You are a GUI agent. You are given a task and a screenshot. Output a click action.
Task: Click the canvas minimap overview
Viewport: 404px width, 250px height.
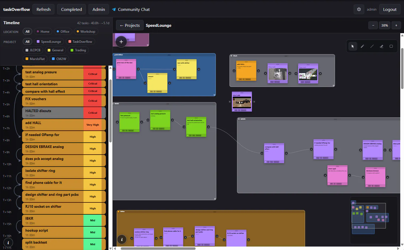(x=374, y=220)
